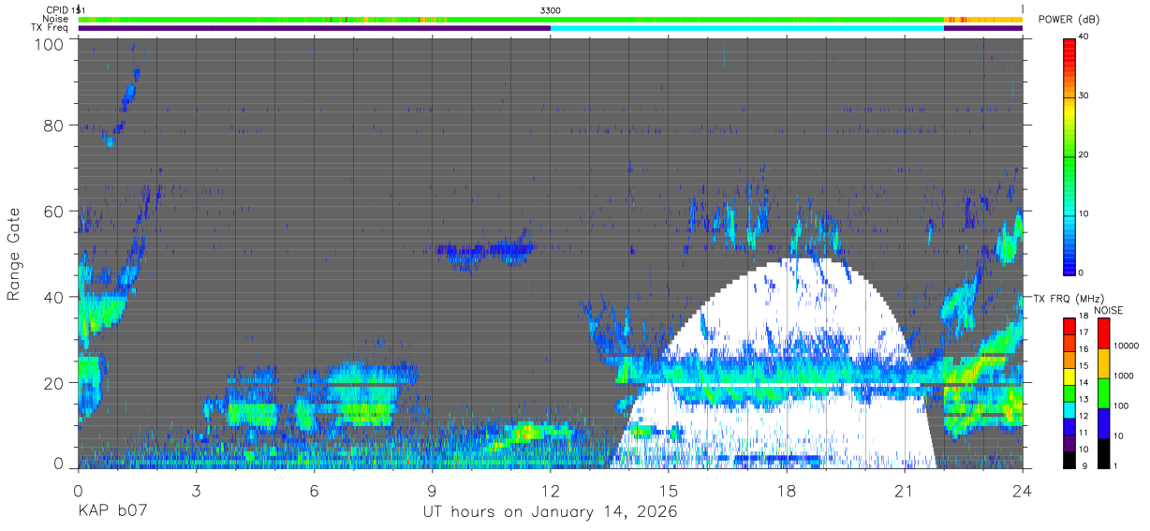Click the KAP b07 radar beam label
1150x531 pixels.
[111, 512]
